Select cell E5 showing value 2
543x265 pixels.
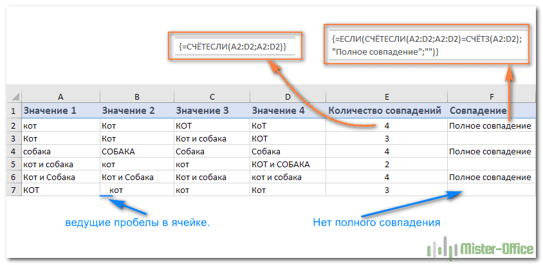tap(386, 164)
